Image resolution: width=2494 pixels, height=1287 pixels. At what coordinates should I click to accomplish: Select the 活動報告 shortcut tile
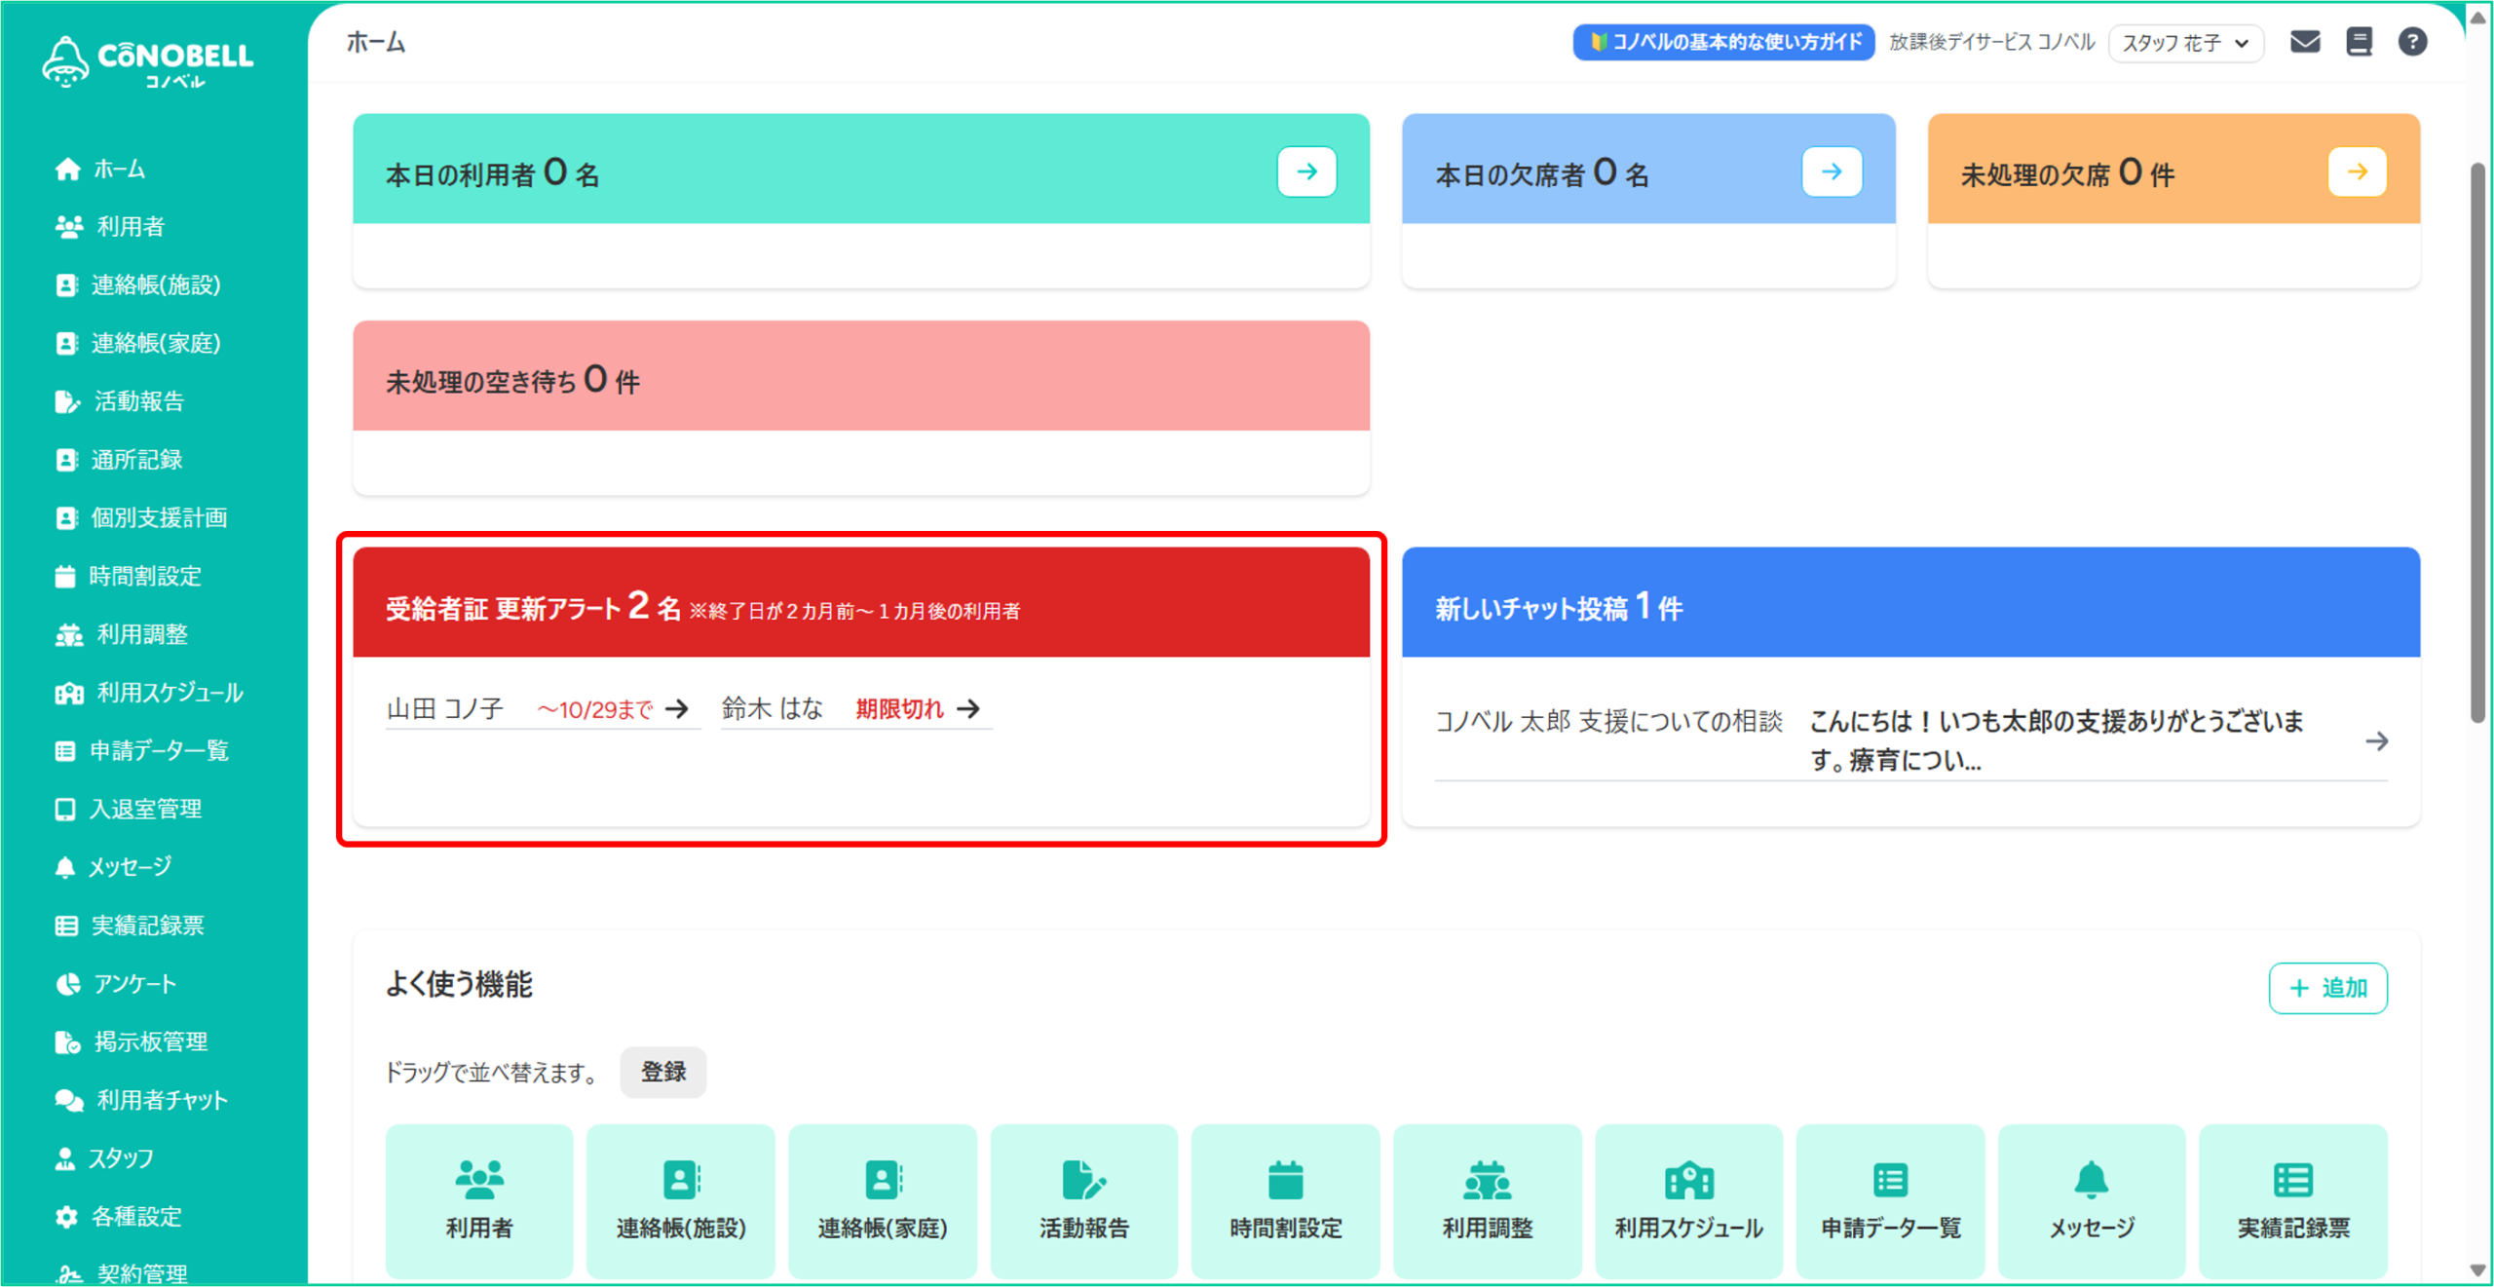(x=1083, y=1199)
